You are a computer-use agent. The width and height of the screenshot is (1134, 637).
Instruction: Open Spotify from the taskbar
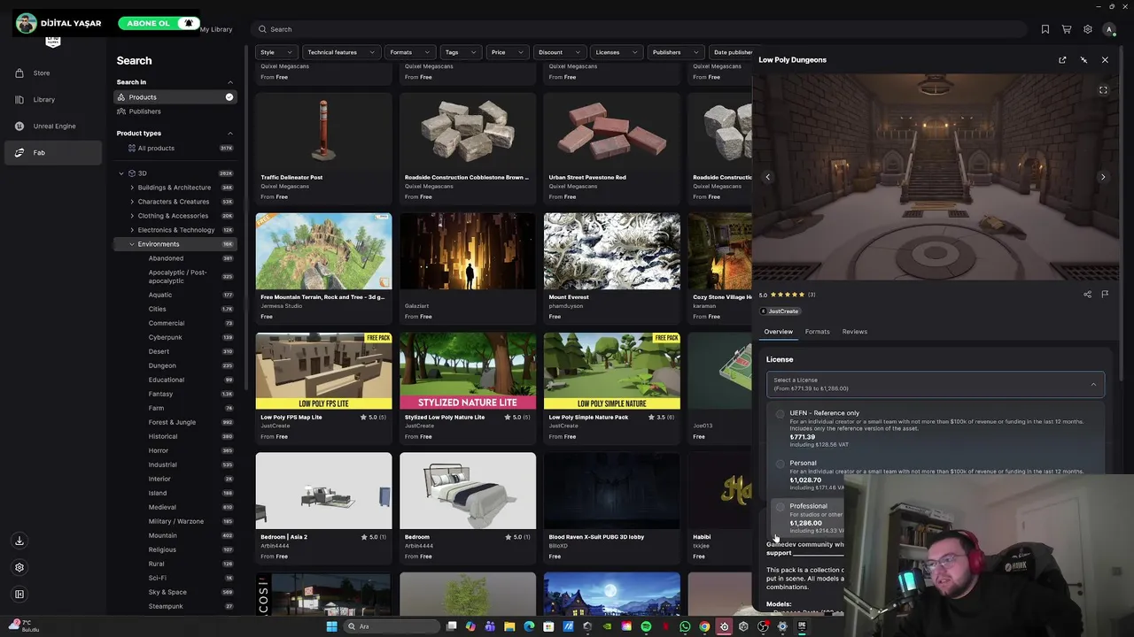(x=646, y=626)
